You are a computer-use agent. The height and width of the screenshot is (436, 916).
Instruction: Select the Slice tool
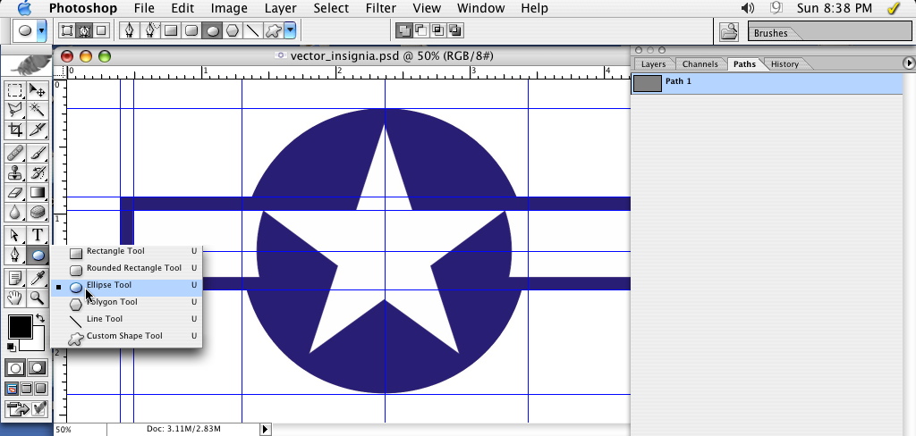[38, 130]
